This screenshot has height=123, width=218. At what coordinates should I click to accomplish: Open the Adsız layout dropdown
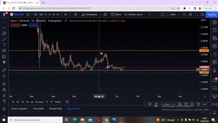173,14
